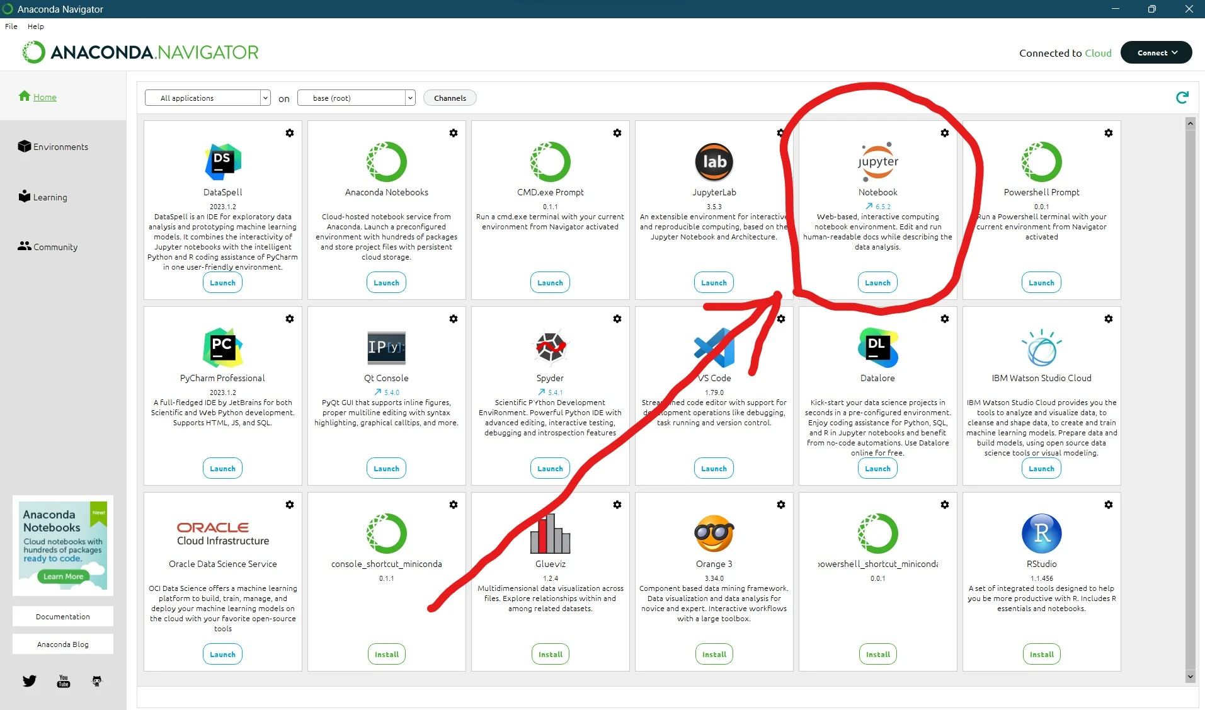Click Qt Console update version 5.4.0
This screenshot has width=1205, height=710.
click(x=387, y=392)
